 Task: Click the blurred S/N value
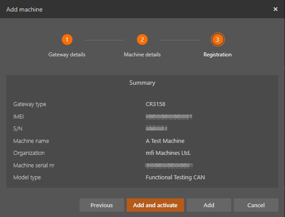click(x=156, y=129)
